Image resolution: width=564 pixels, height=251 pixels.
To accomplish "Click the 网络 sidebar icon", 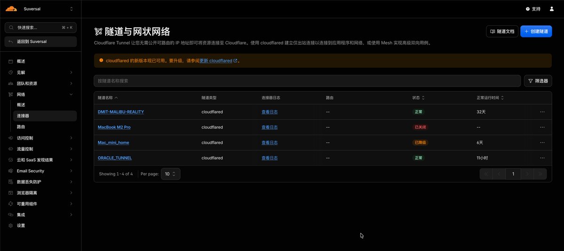I will 10,94.
